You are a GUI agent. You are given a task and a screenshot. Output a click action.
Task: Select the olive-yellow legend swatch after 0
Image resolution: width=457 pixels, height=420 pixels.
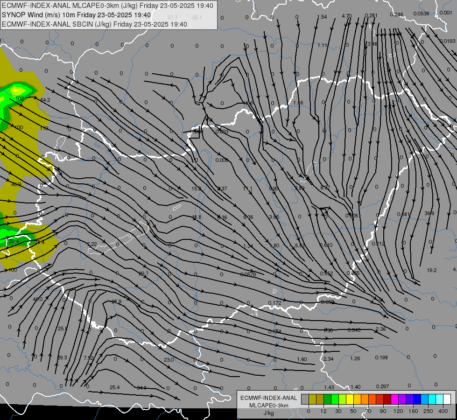point(313,399)
